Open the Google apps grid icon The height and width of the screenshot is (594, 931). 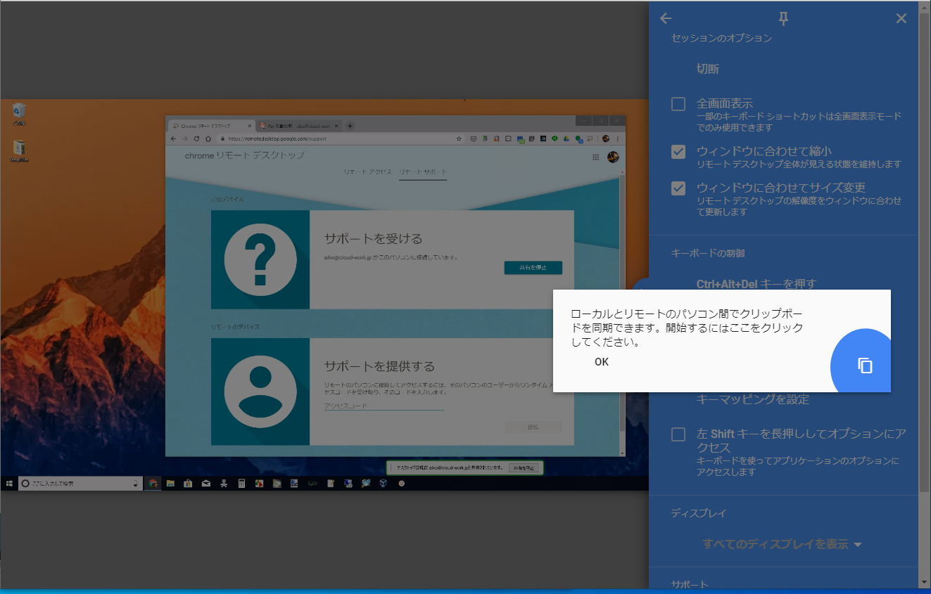tap(596, 157)
